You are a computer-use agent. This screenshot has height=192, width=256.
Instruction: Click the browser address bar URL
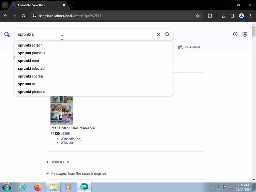pyautogui.click(x=70, y=16)
